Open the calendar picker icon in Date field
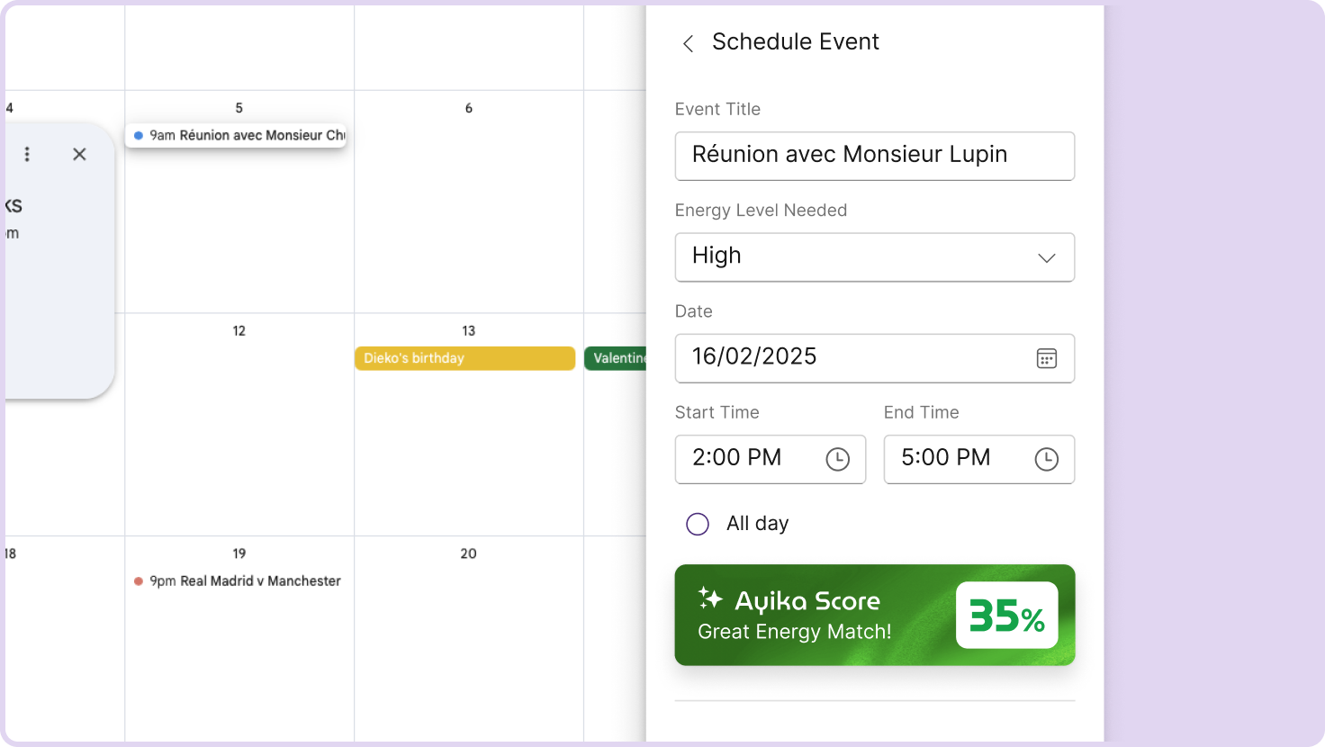Image resolution: width=1325 pixels, height=747 pixels. pos(1046,358)
